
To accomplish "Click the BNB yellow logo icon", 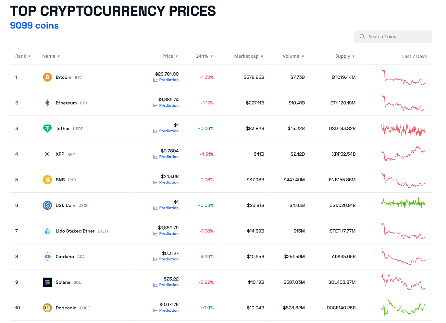I will click(x=47, y=180).
